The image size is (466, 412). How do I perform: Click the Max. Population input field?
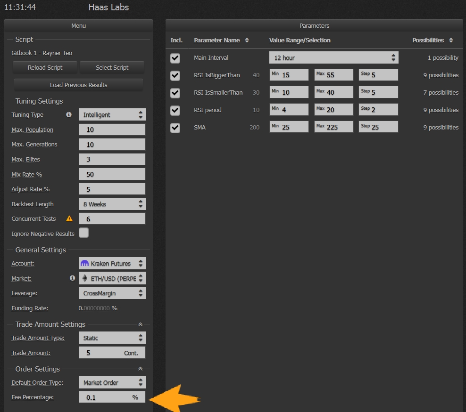(112, 129)
